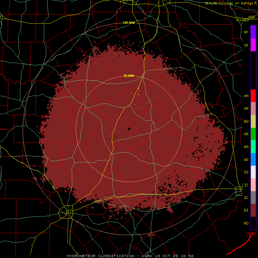
Task: Click the BD legend label
Action: point(246,122)
